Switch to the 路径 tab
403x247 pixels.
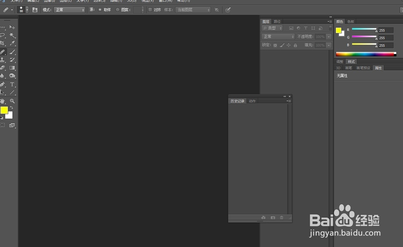[x=277, y=21]
